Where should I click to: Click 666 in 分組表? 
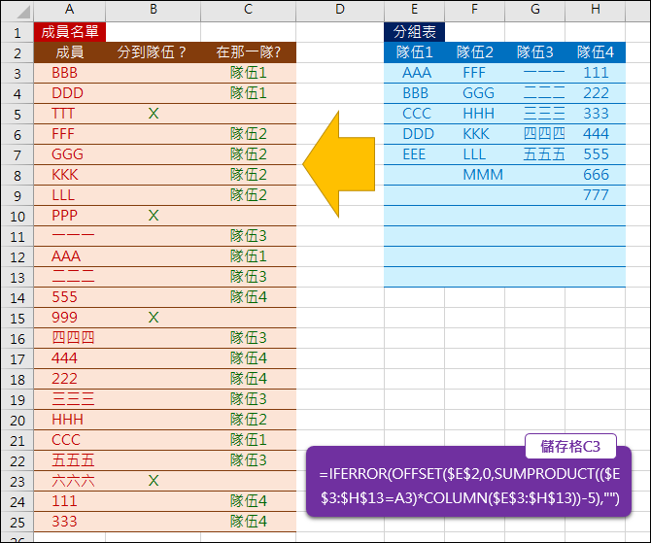pyautogui.click(x=596, y=175)
